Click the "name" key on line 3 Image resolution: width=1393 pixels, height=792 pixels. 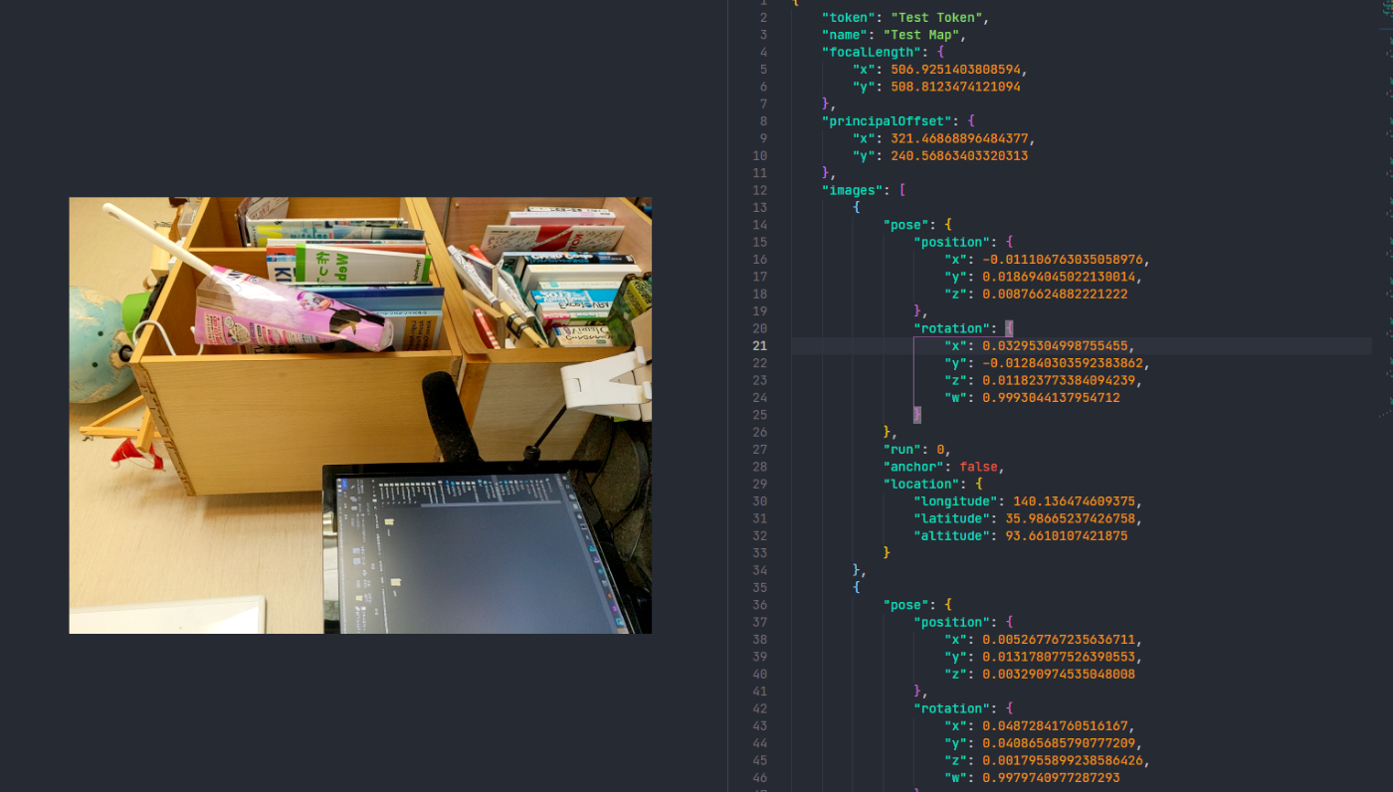click(848, 35)
